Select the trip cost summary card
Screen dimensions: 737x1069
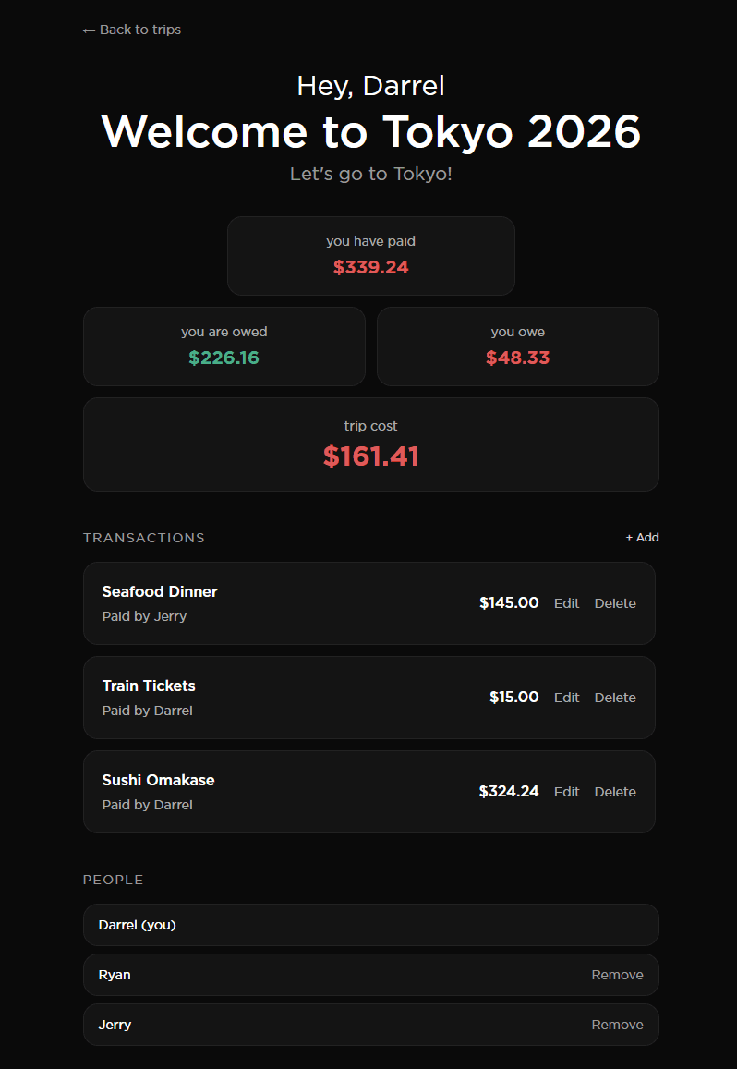(x=371, y=444)
